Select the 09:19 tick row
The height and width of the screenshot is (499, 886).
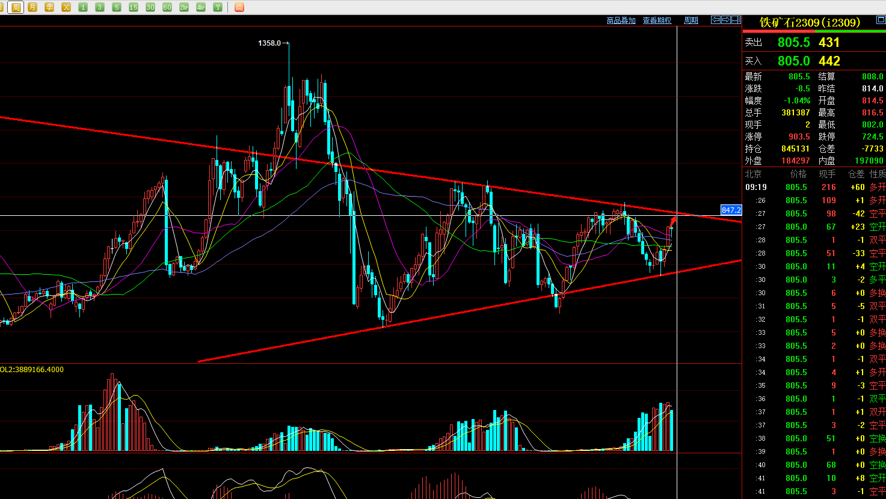815,187
